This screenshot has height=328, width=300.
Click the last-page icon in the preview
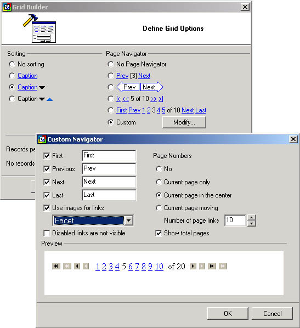(x=212, y=266)
